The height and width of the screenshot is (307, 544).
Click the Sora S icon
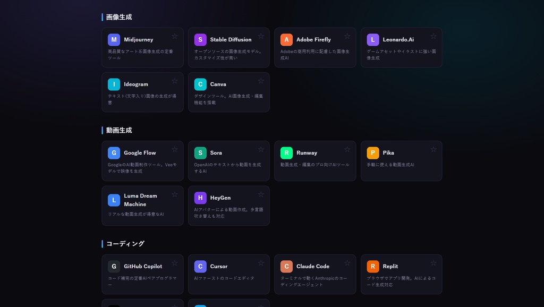[x=200, y=153]
